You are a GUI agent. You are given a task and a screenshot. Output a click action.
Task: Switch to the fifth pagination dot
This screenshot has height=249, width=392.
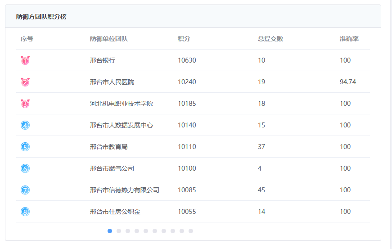(x=146, y=231)
